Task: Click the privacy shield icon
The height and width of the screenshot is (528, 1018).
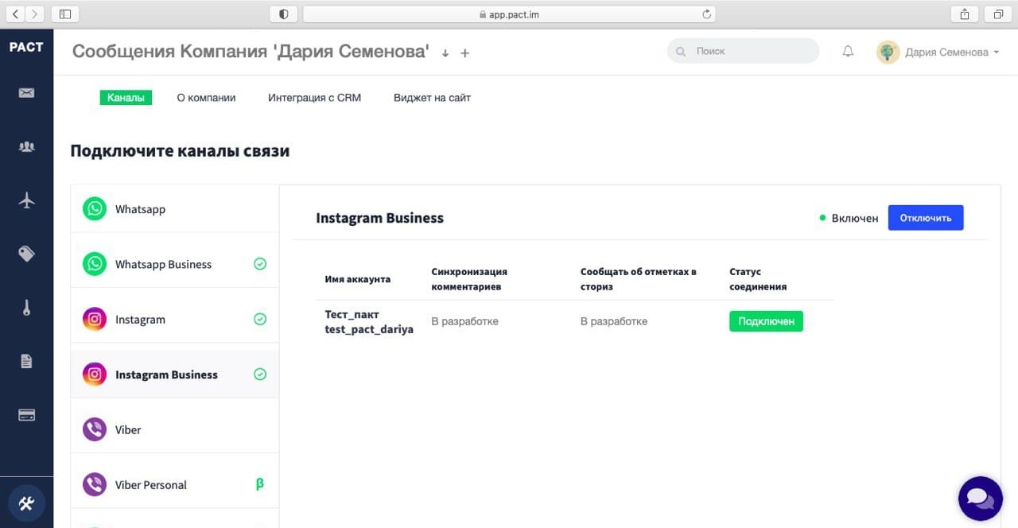Action: [283, 14]
